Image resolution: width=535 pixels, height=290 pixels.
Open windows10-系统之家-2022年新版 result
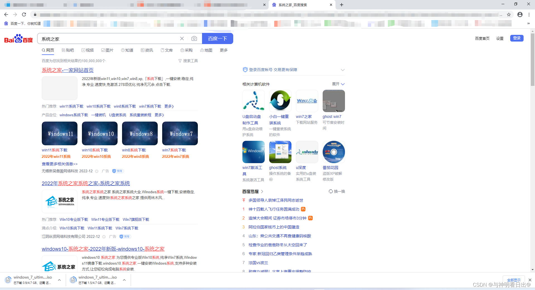[x=103, y=249]
